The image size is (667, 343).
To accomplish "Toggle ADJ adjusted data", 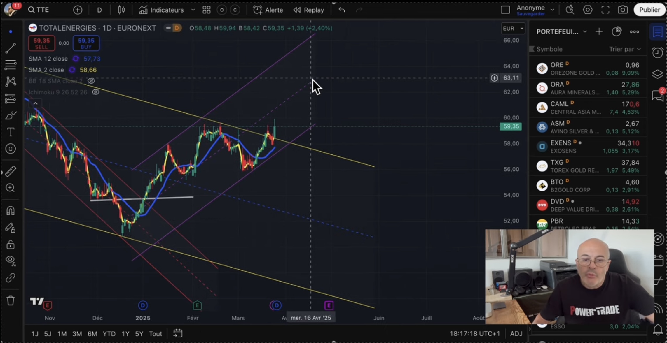I will (x=516, y=334).
